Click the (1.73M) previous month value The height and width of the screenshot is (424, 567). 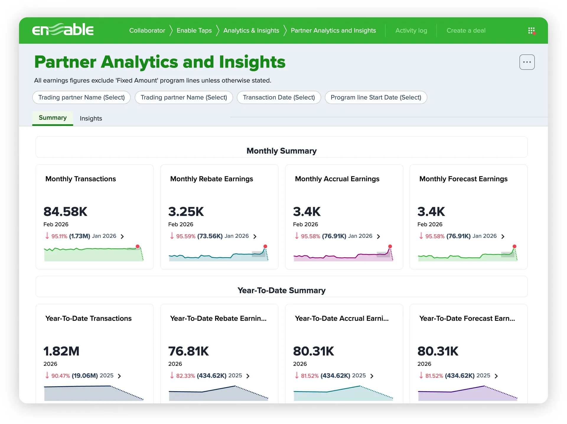(79, 236)
